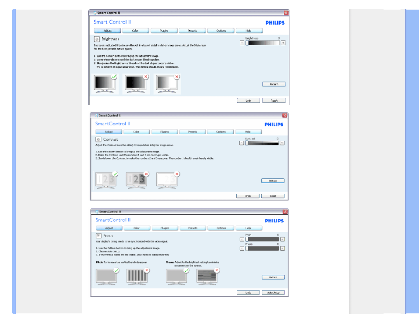419x323 pixels.
Task: Open Help tab in Brightness window
Action: pos(249,31)
